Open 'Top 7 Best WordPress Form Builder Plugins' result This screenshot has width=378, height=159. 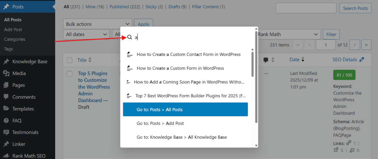click(185, 96)
